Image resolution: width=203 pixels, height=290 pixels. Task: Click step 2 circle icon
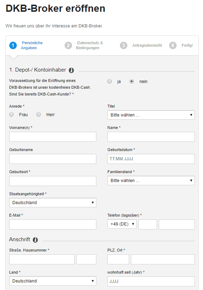point(68,46)
